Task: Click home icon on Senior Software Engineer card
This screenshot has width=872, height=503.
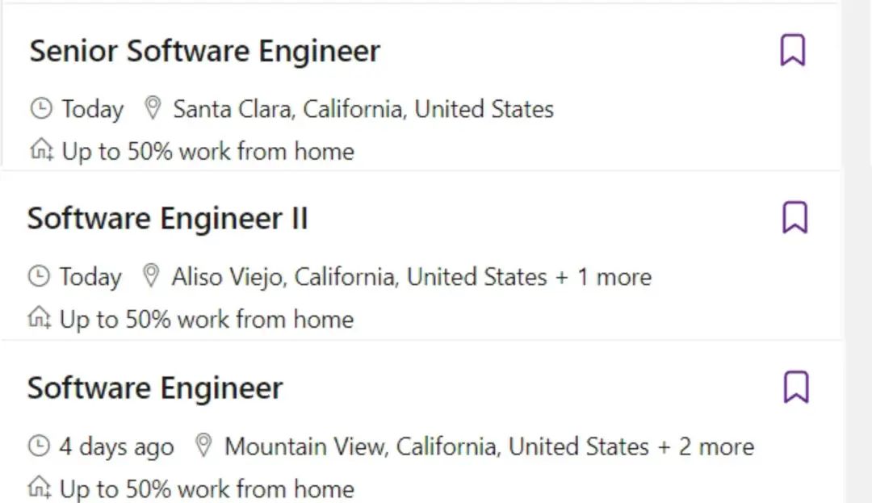Action: point(42,150)
